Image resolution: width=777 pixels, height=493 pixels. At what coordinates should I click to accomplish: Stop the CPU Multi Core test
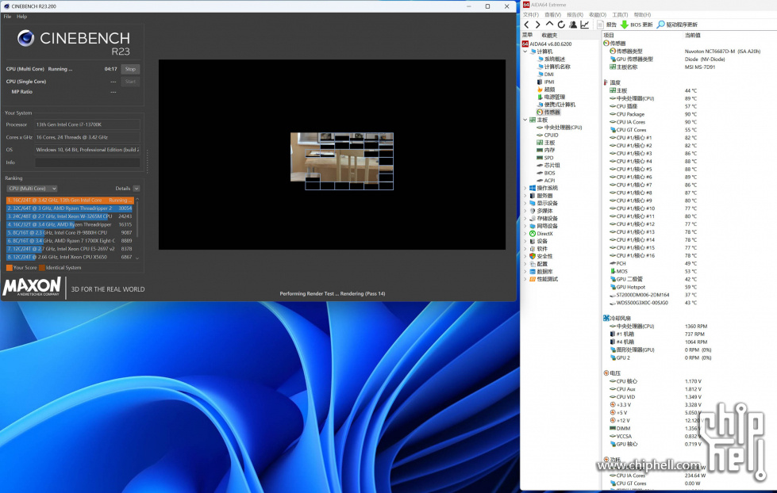[x=130, y=69]
